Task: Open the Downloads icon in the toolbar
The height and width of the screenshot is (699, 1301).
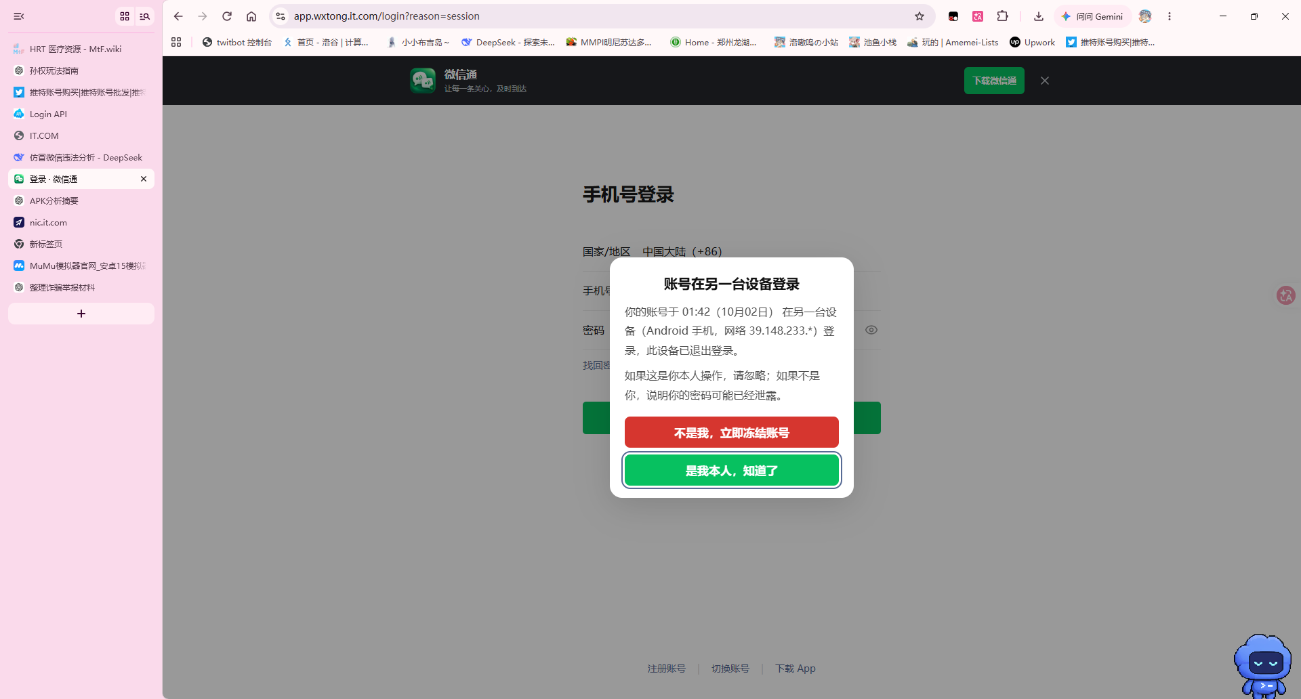Action: 1039,16
